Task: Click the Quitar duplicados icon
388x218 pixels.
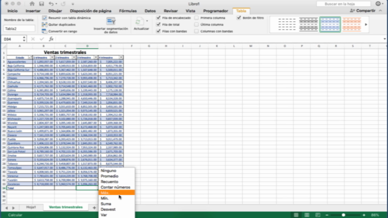Action: 44,24
